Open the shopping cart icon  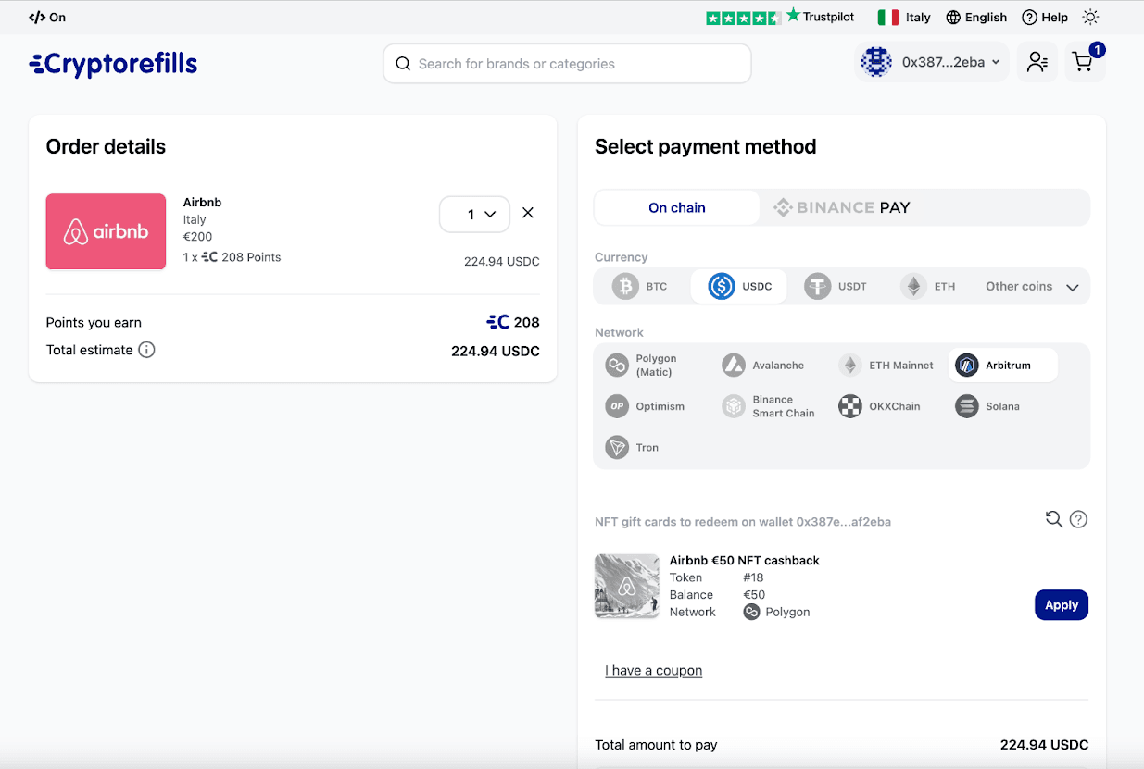(1084, 62)
